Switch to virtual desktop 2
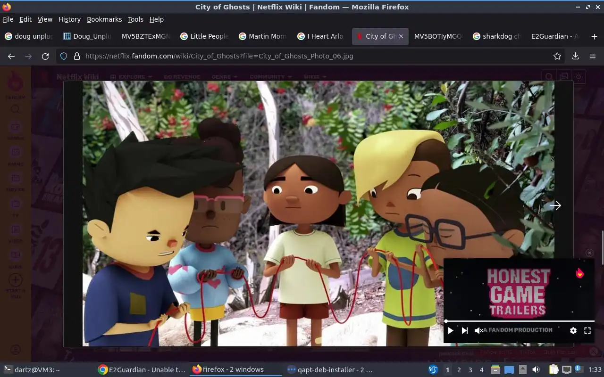The image size is (604, 377). (459, 370)
